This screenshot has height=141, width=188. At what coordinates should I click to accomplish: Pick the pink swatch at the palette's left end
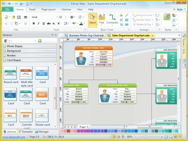[x=62, y=131]
